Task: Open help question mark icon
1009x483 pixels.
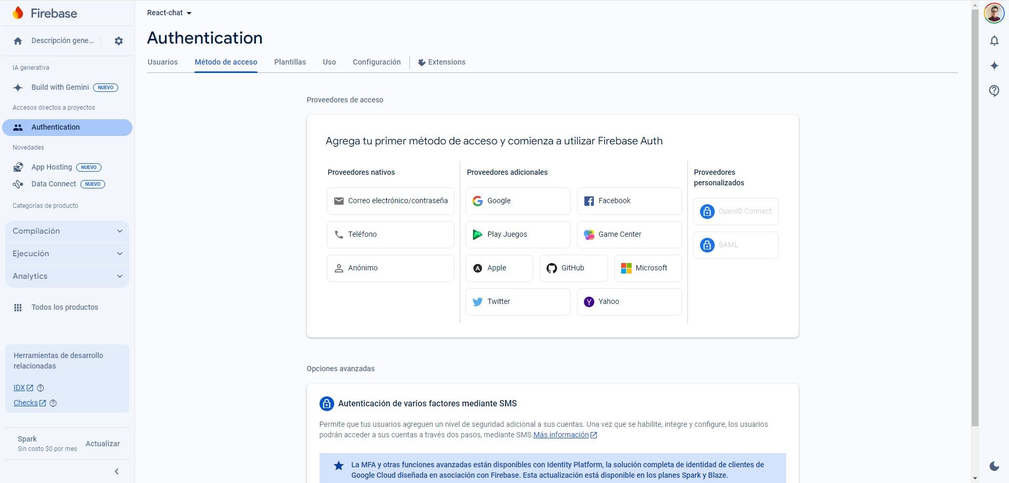Action: coord(994,91)
